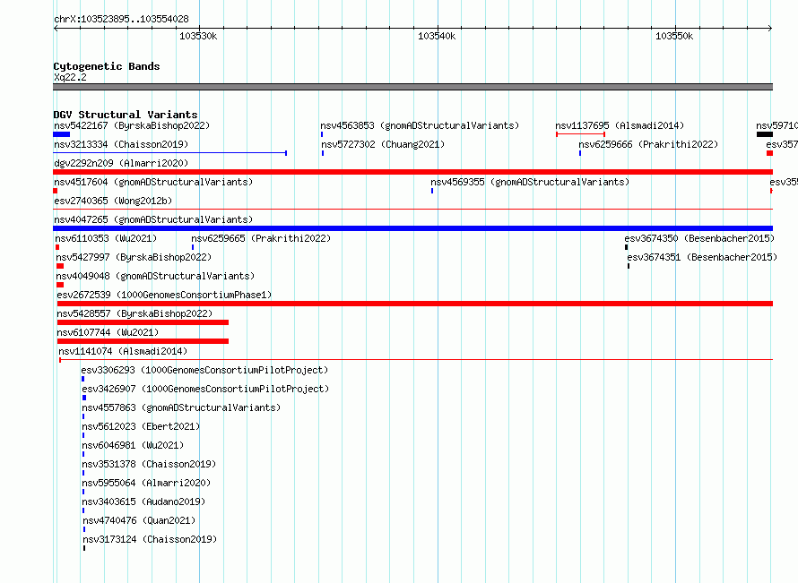Click the left arrow end of ruler
The height and width of the screenshot is (583, 798).
pyautogui.click(x=56, y=28)
